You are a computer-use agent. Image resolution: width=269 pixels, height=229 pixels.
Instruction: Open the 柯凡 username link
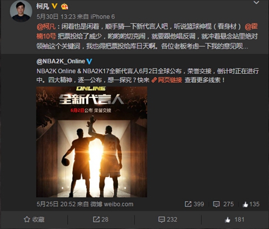[43, 6]
